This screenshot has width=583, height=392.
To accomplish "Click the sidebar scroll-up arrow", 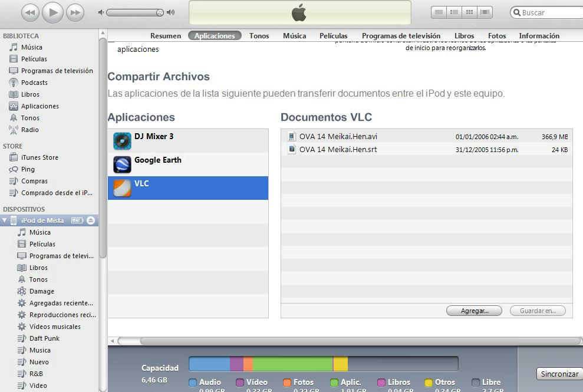I will [x=103, y=33].
